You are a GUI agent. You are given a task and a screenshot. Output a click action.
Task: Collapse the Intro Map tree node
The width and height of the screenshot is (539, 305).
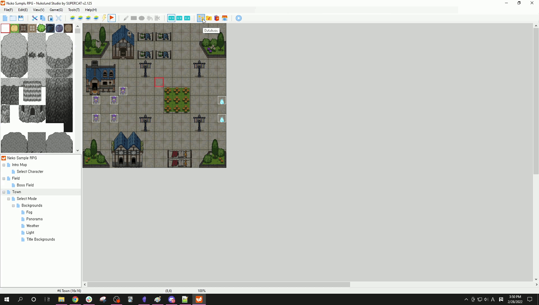point(4,165)
